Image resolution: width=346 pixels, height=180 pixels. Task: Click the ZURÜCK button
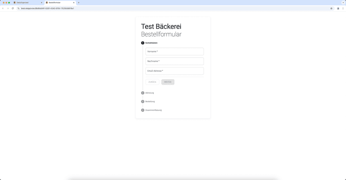click(152, 82)
